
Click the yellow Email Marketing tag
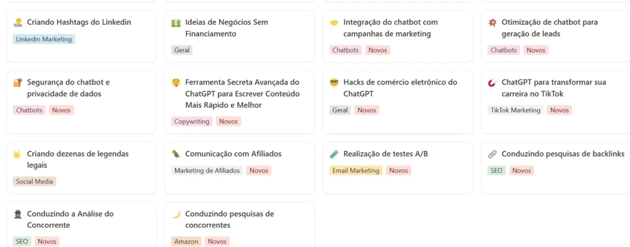click(x=355, y=171)
